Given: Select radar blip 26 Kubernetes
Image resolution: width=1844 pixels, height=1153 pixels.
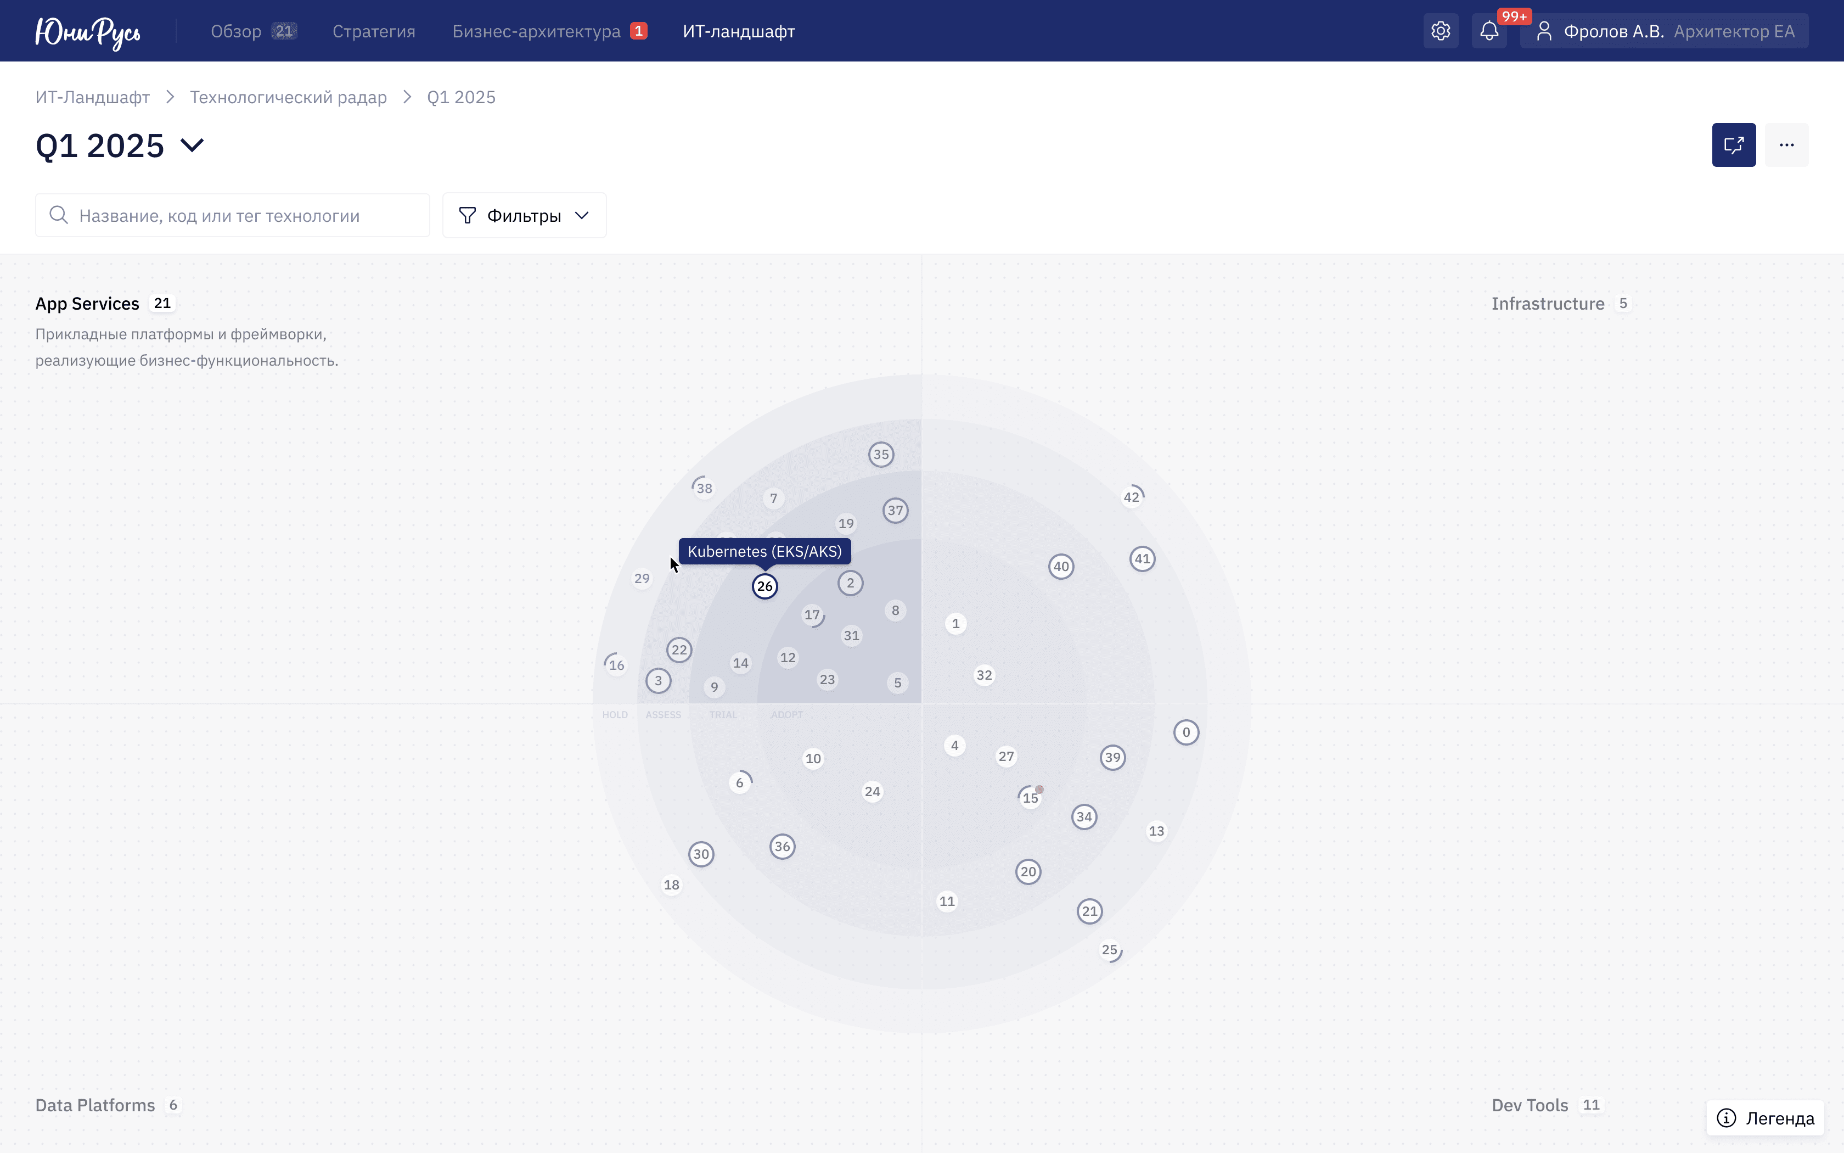Looking at the screenshot, I should [764, 586].
